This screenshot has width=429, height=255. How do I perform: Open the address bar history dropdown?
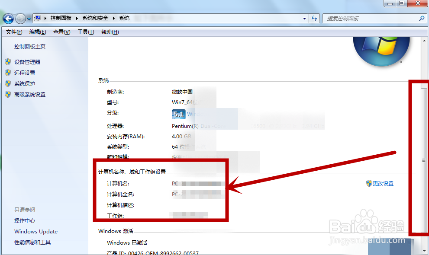click(x=304, y=18)
